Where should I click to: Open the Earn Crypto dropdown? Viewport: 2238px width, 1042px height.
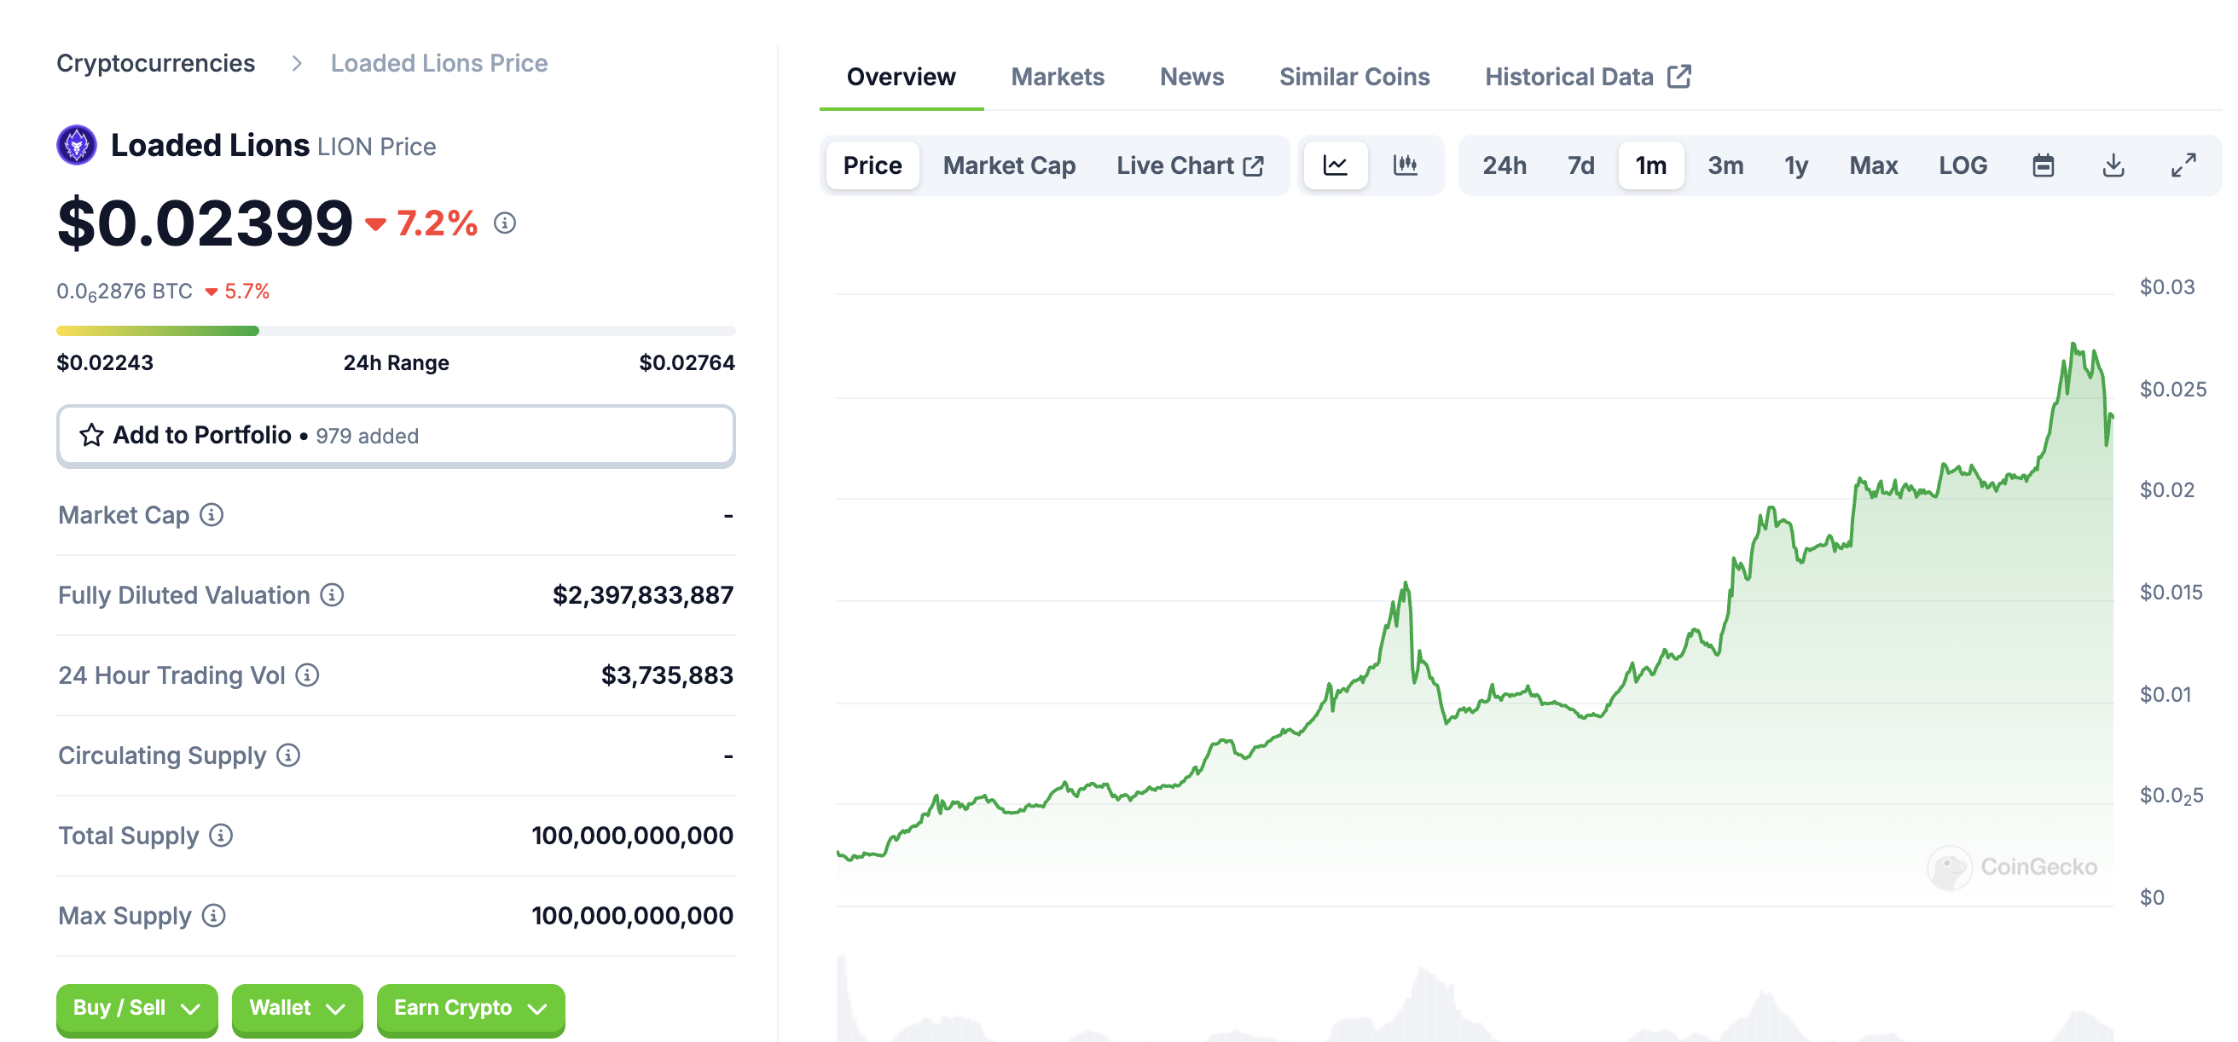470,1008
